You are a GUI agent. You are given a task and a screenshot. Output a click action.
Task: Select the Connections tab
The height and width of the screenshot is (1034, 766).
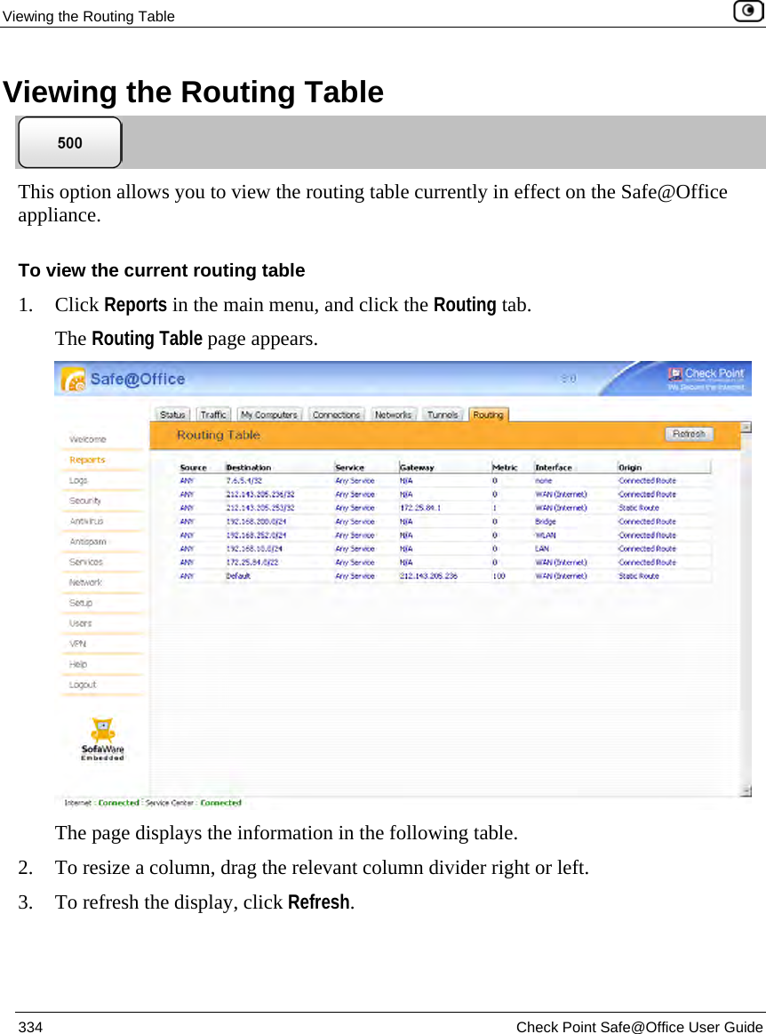[336, 415]
